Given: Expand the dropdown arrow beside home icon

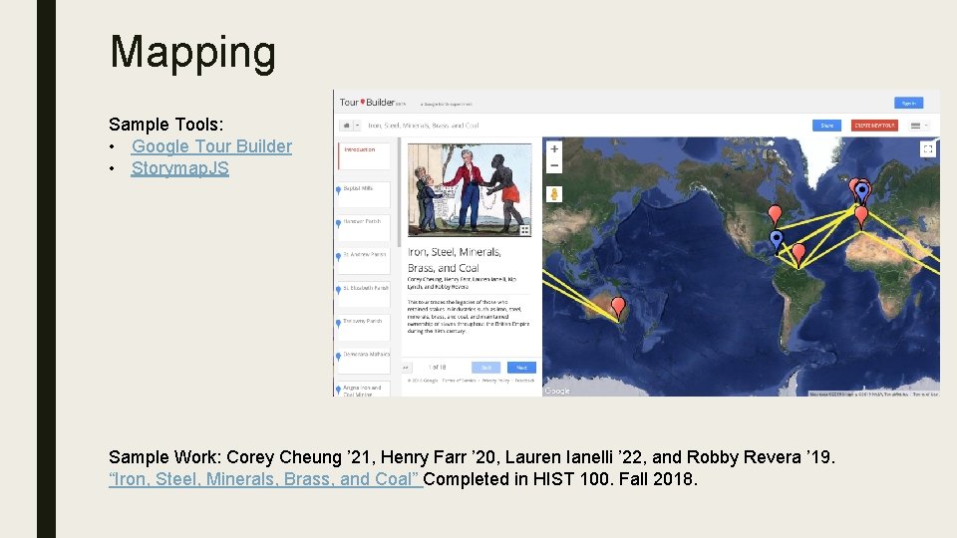Looking at the screenshot, I should pos(358,126).
